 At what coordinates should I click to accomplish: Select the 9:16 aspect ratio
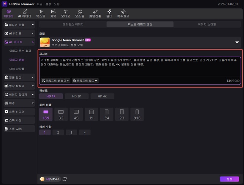137,114
